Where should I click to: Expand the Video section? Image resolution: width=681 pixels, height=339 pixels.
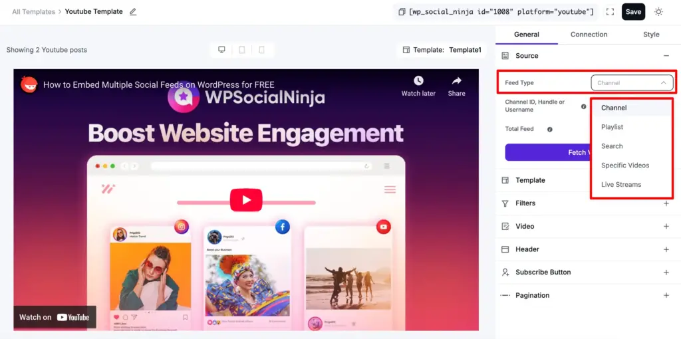click(x=666, y=226)
